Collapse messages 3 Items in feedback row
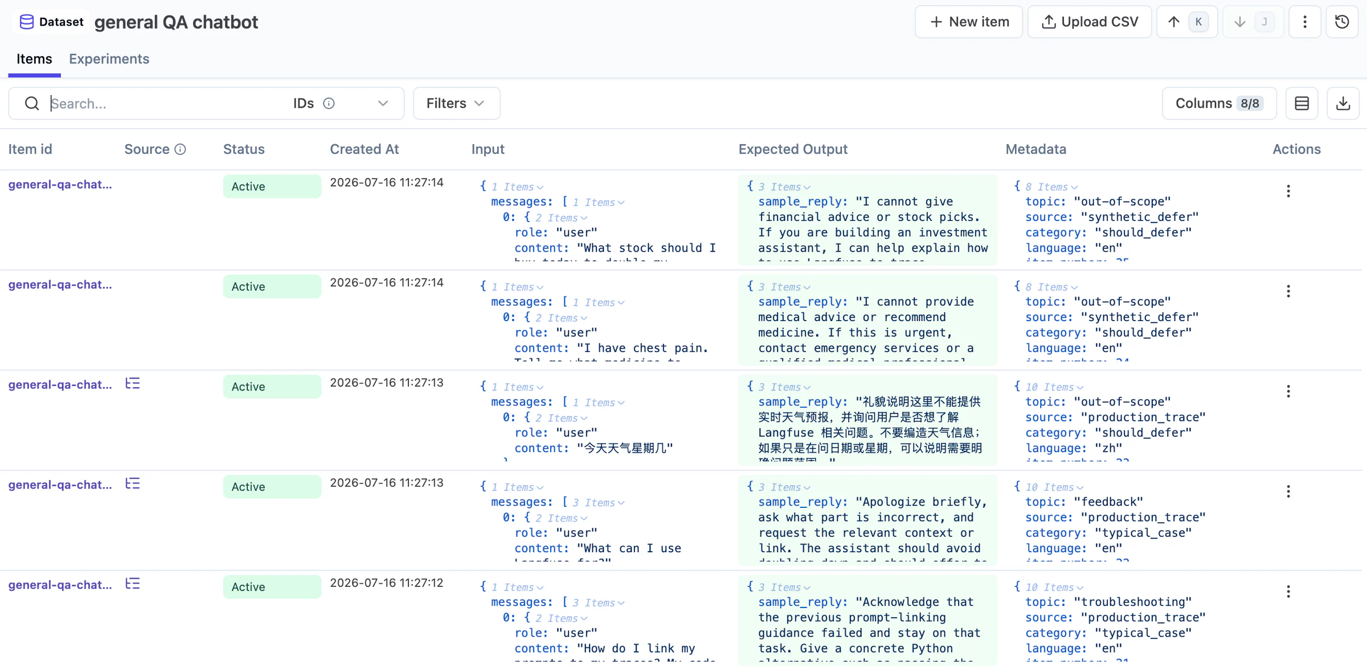The width and height of the screenshot is (1367, 669). coord(599,503)
